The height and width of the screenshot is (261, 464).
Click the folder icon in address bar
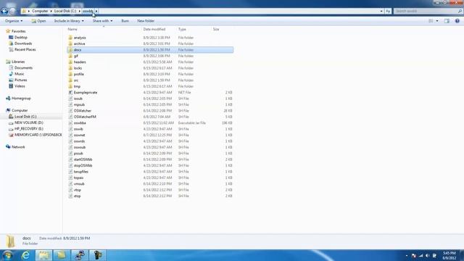[24, 11]
